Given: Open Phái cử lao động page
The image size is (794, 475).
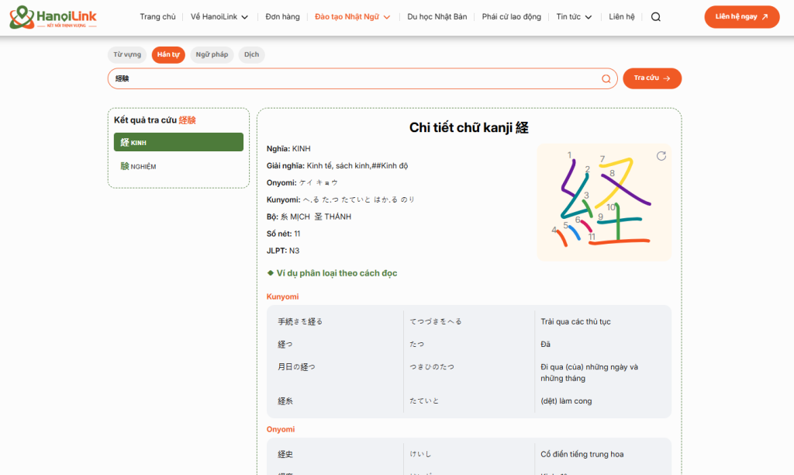Looking at the screenshot, I should pos(512,17).
